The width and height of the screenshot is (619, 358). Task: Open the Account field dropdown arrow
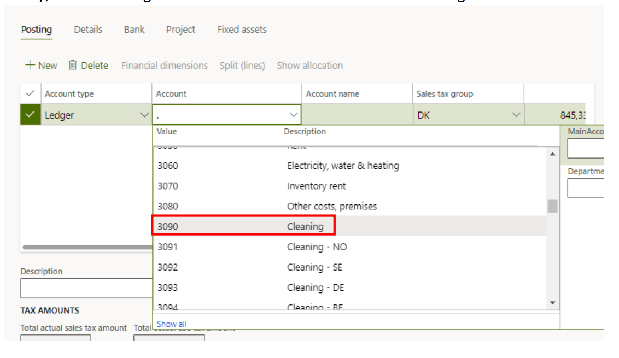(294, 115)
